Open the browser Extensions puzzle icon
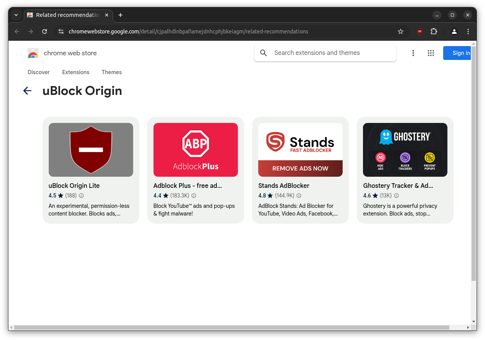Screen dimensions: 485x340 point(434,32)
